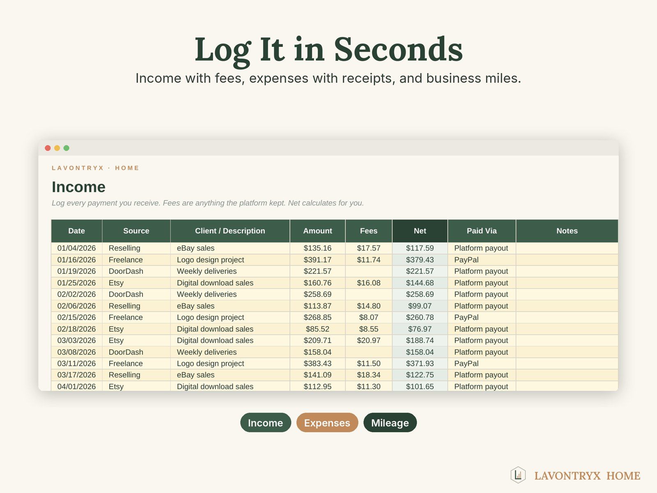
Task: Select net cell $101.65
Action: pos(420,386)
